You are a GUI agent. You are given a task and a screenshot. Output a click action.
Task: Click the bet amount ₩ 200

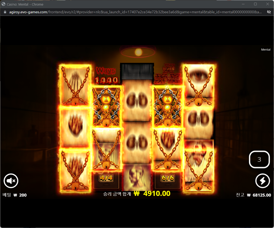20,195
